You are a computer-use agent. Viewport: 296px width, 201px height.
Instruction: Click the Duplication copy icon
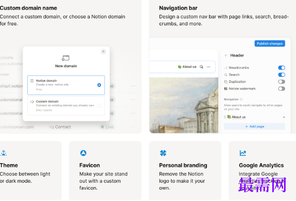point(226,82)
